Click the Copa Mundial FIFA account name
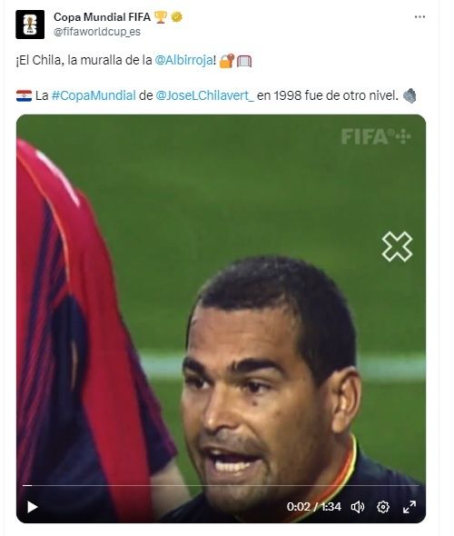Screen dimensions: 454x536 click(x=102, y=16)
